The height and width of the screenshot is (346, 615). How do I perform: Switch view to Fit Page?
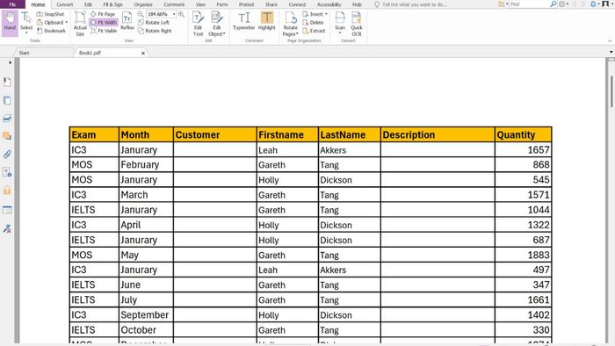(103, 14)
